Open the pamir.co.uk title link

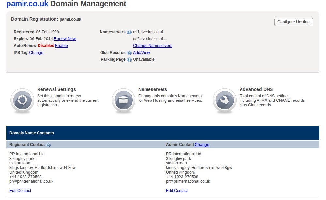[x=27, y=4]
